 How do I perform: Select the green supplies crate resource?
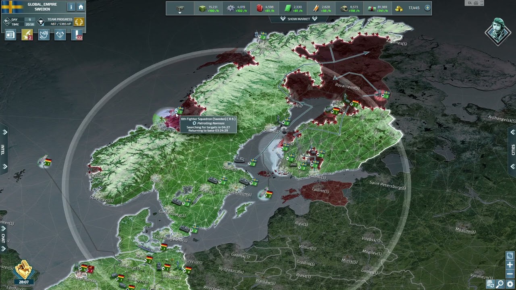pyautogui.click(x=202, y=8)
